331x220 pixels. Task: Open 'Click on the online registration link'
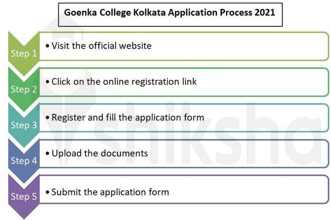click(x=124, y=82)
